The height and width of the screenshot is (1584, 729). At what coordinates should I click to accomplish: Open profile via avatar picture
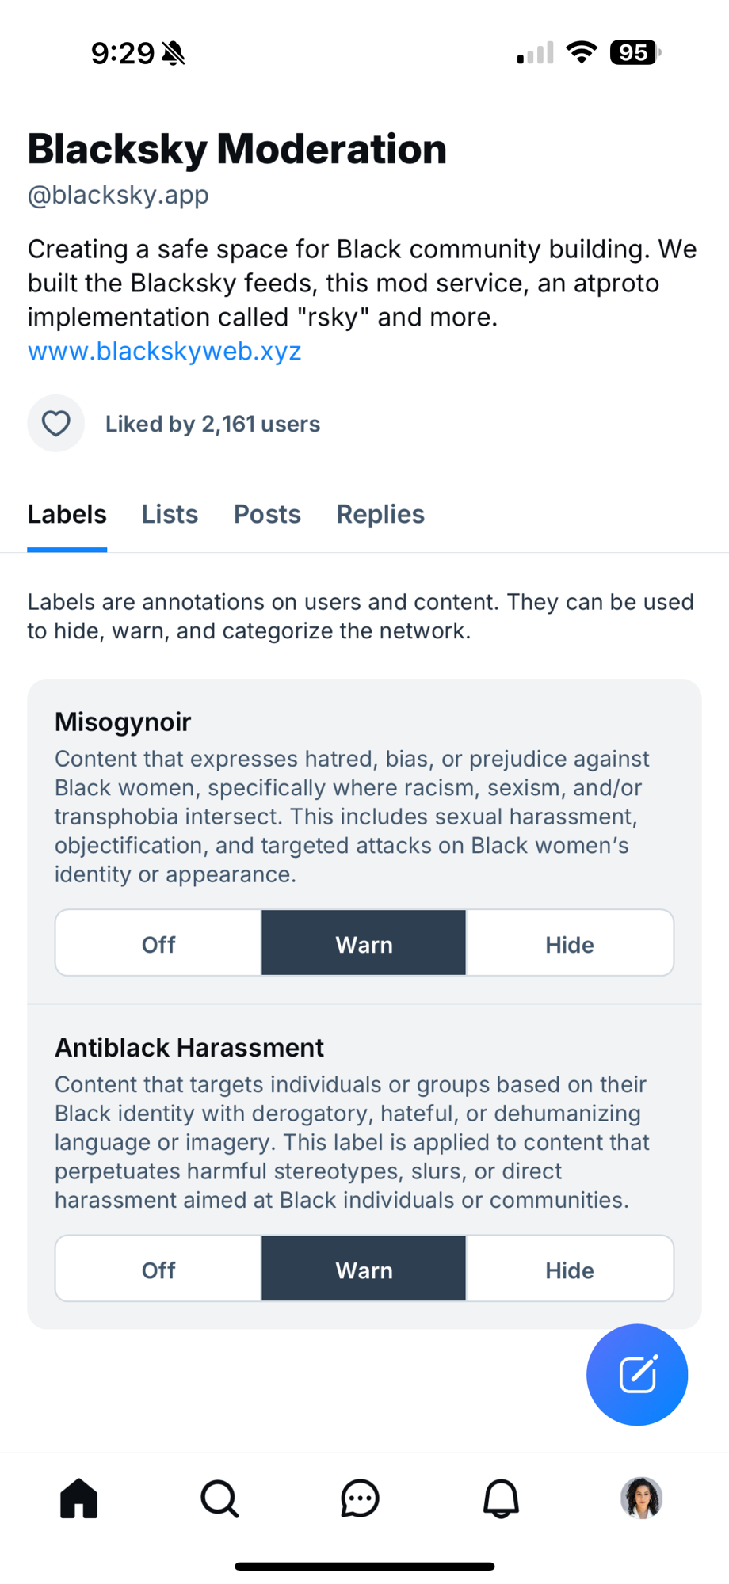641,1498
